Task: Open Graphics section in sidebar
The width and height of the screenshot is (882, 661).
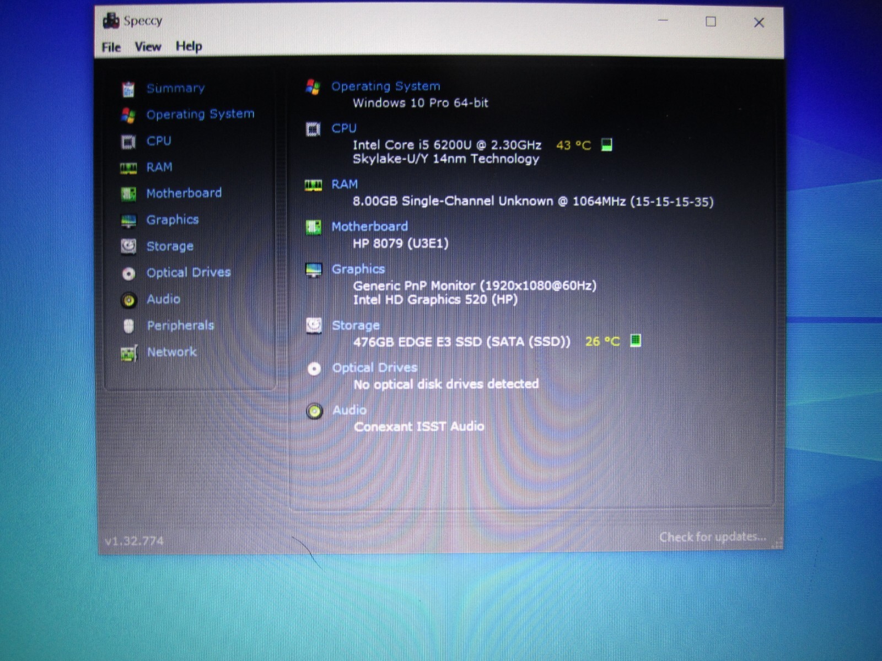Action: (172, 220)
